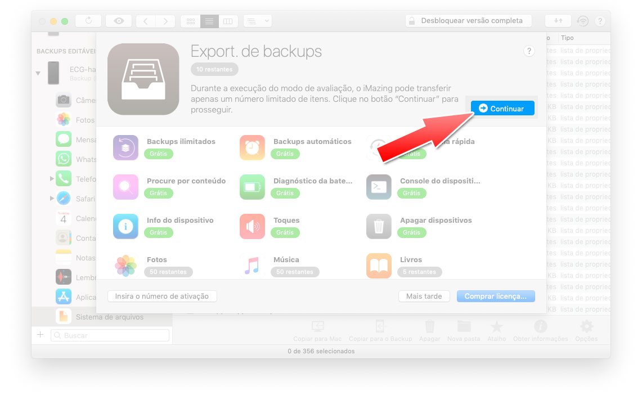
Task: Click the refresh button in the toolbar
Action: click(88, 21)
